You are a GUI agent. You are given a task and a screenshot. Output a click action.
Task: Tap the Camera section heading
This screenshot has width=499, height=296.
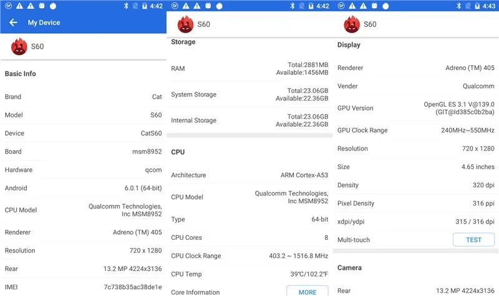coord(349,268)
